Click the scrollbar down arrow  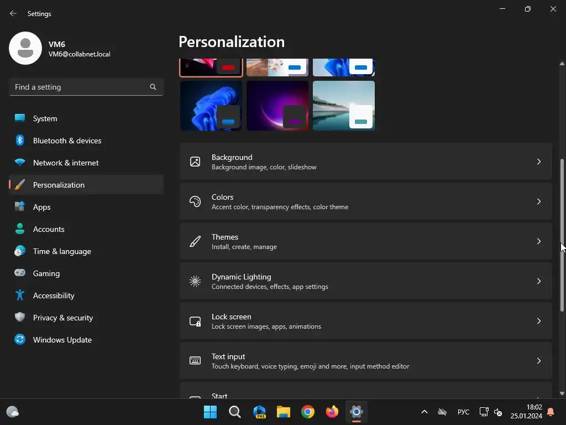[562, 393]
